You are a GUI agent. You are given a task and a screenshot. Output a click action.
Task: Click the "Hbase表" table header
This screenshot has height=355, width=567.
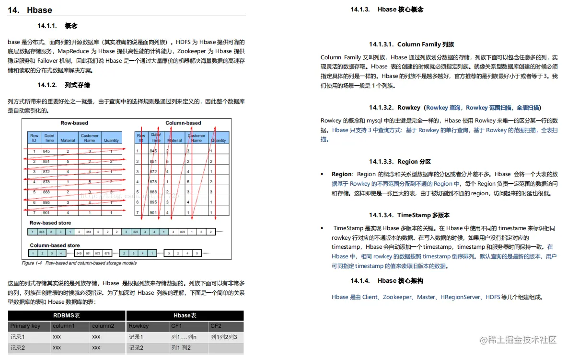point(184,316)
